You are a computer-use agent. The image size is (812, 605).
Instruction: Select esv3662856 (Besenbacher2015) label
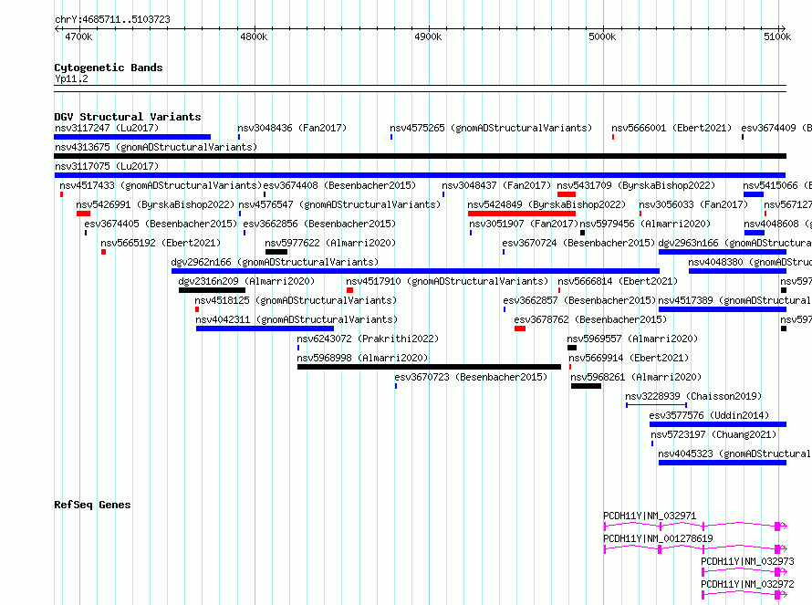click(x=319, y=224)
